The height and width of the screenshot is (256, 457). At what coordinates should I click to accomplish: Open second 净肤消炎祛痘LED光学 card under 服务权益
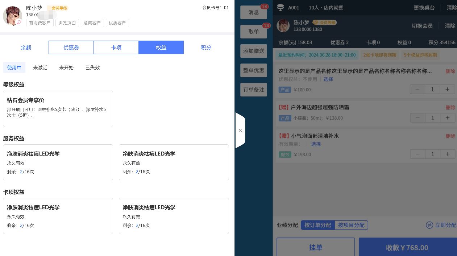[x=174, y=162]
